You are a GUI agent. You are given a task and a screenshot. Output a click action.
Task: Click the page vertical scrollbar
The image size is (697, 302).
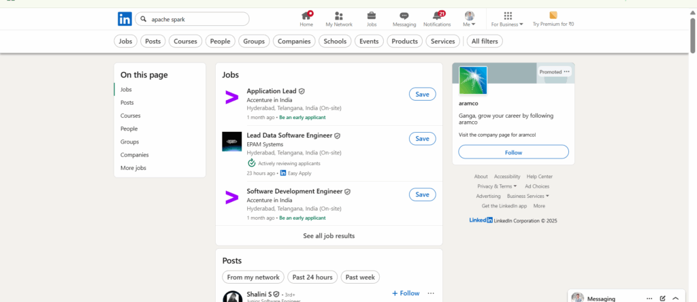tap(692, 35)
